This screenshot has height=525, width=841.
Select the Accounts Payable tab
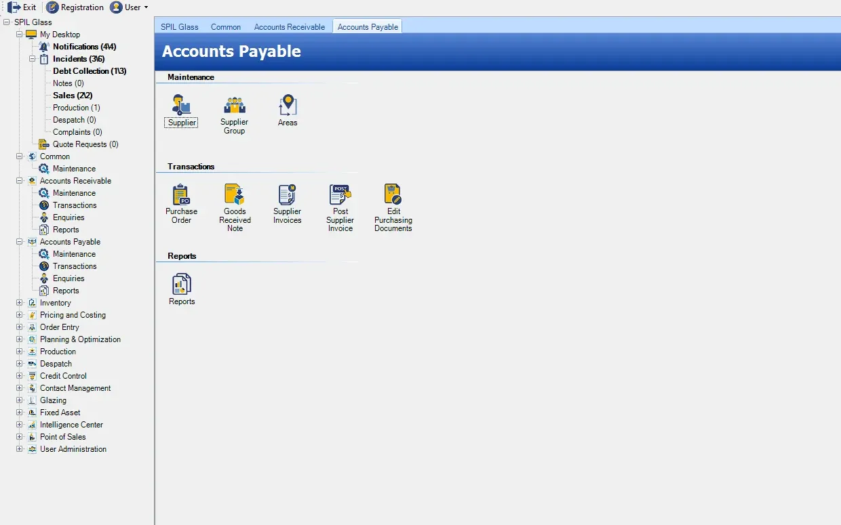pos(368,27)
